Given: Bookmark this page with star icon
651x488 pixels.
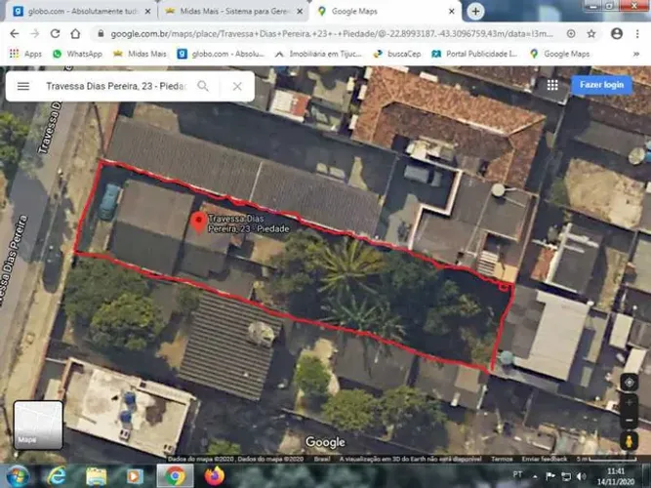Looking at the screenshot, I should (x=591, y=33).
